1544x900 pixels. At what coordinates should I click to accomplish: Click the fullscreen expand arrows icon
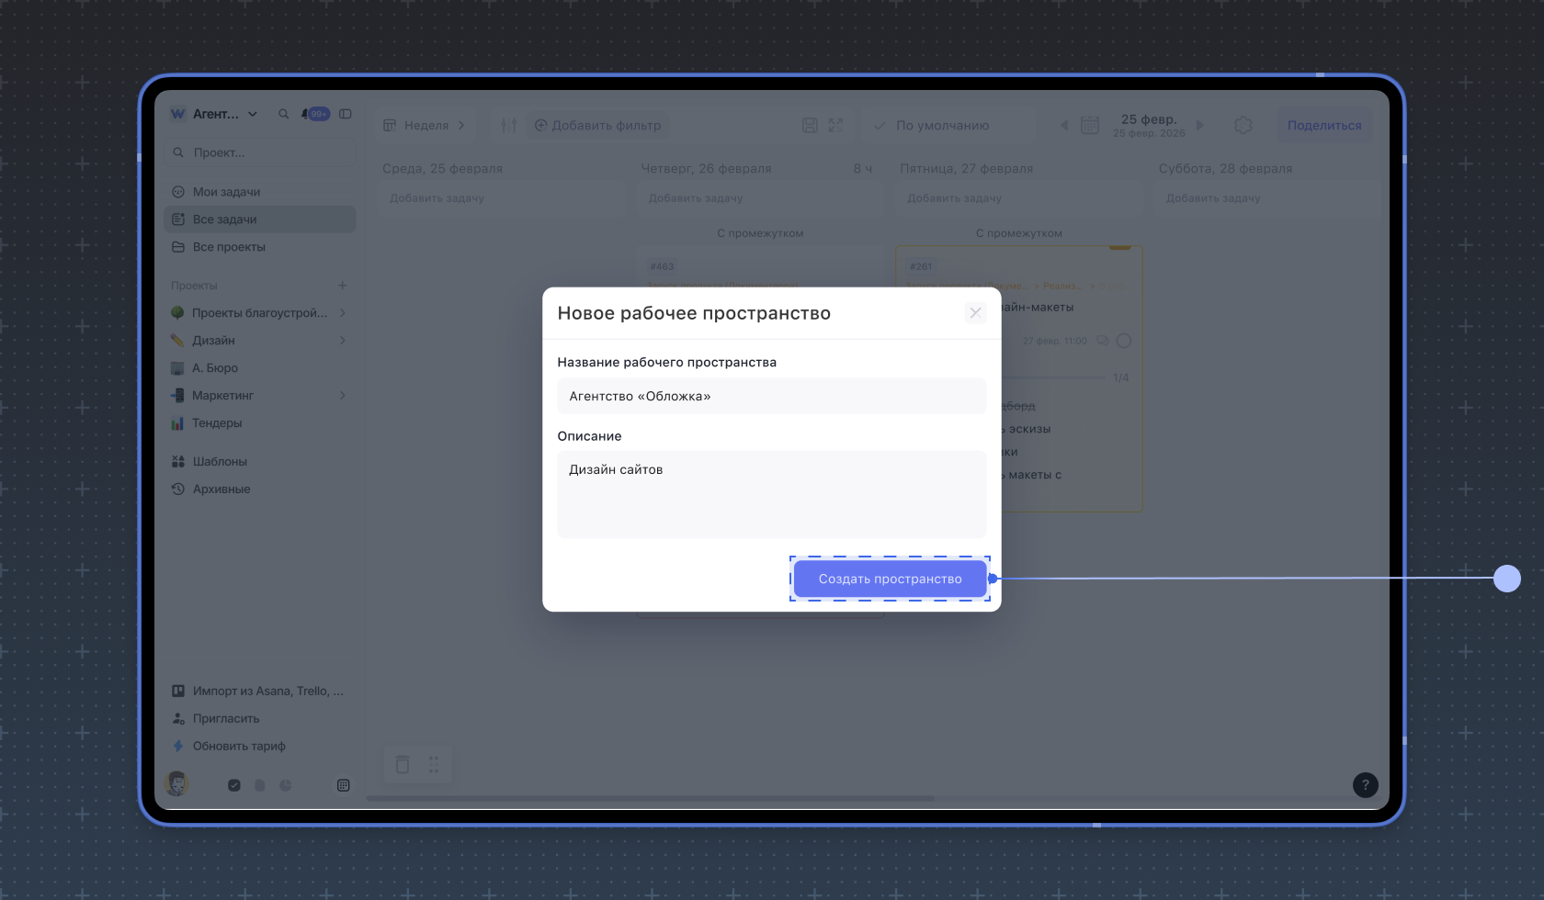(835, 125)
